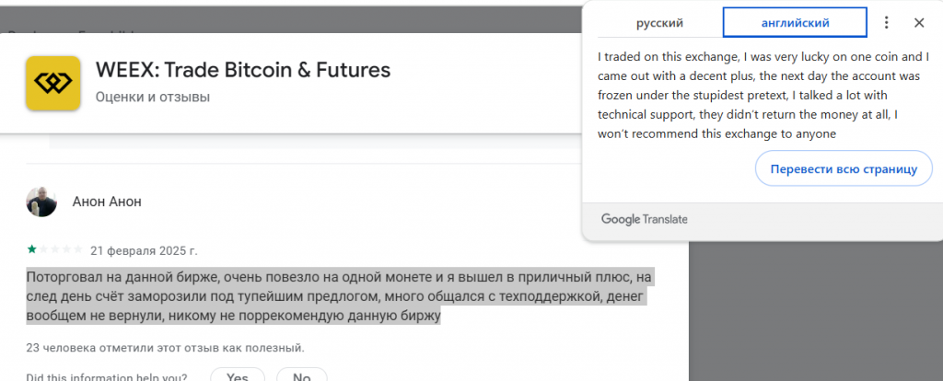This screenshot has width=943, height=381.
Task: Open Анон Анон's profile avatar
Action: point(41,202)
